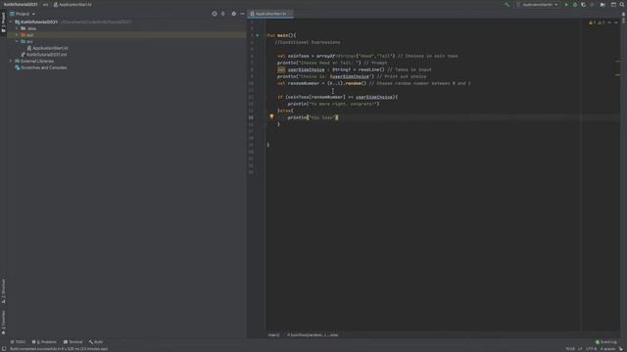Open Search Everywhere magnifier icon
The image size is (627, 352).
coord(622,4)
